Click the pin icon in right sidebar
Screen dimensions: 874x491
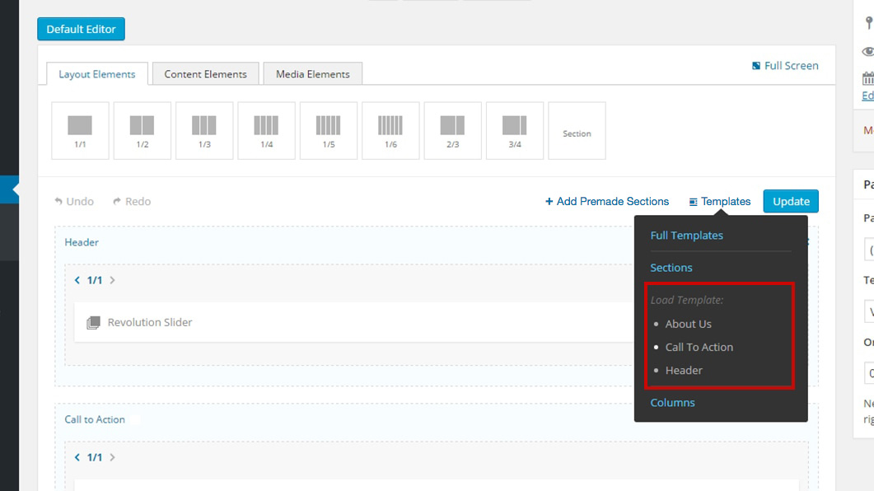[868, 23]
